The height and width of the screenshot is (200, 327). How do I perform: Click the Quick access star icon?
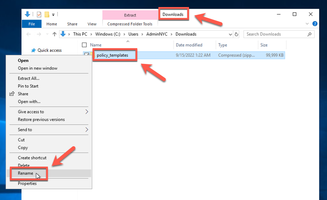[33, 50]
